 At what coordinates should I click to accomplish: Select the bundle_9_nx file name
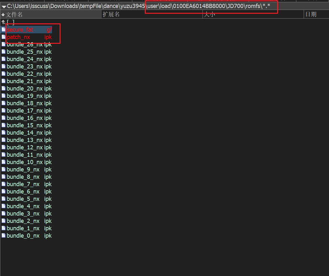click(x=23, y=170)
